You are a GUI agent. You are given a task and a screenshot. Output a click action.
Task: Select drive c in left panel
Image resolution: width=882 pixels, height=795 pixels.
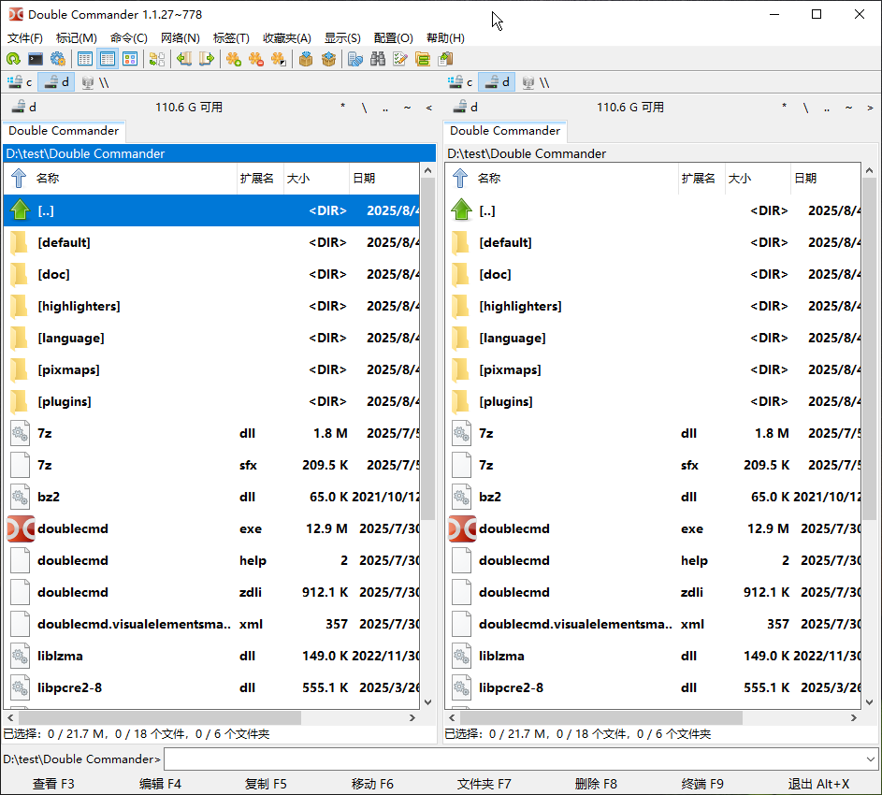(20, 82)
